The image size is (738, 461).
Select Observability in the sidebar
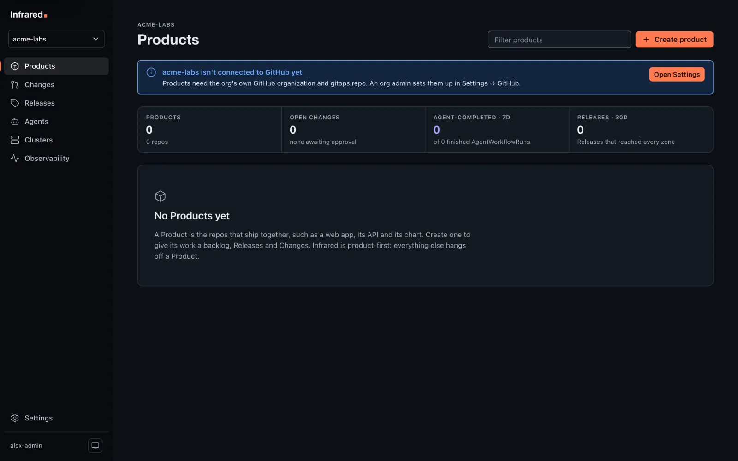tap(56, 158)
